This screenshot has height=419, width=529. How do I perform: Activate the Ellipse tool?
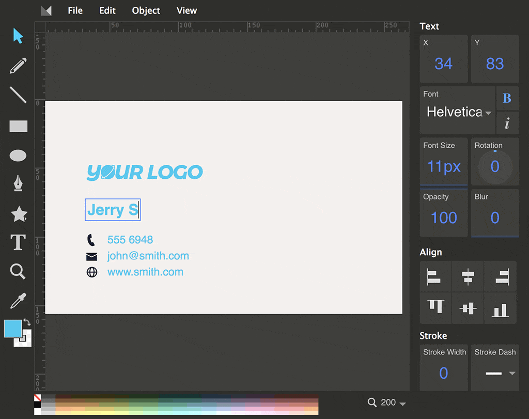pos(18,156)
